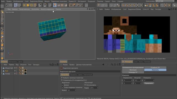
Task: Open the Плагины menu
Action: click(x=100, y=1)
